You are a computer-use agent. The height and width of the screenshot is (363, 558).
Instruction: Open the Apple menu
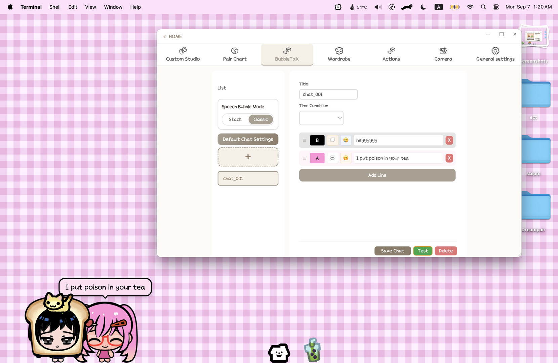[10, 7]
